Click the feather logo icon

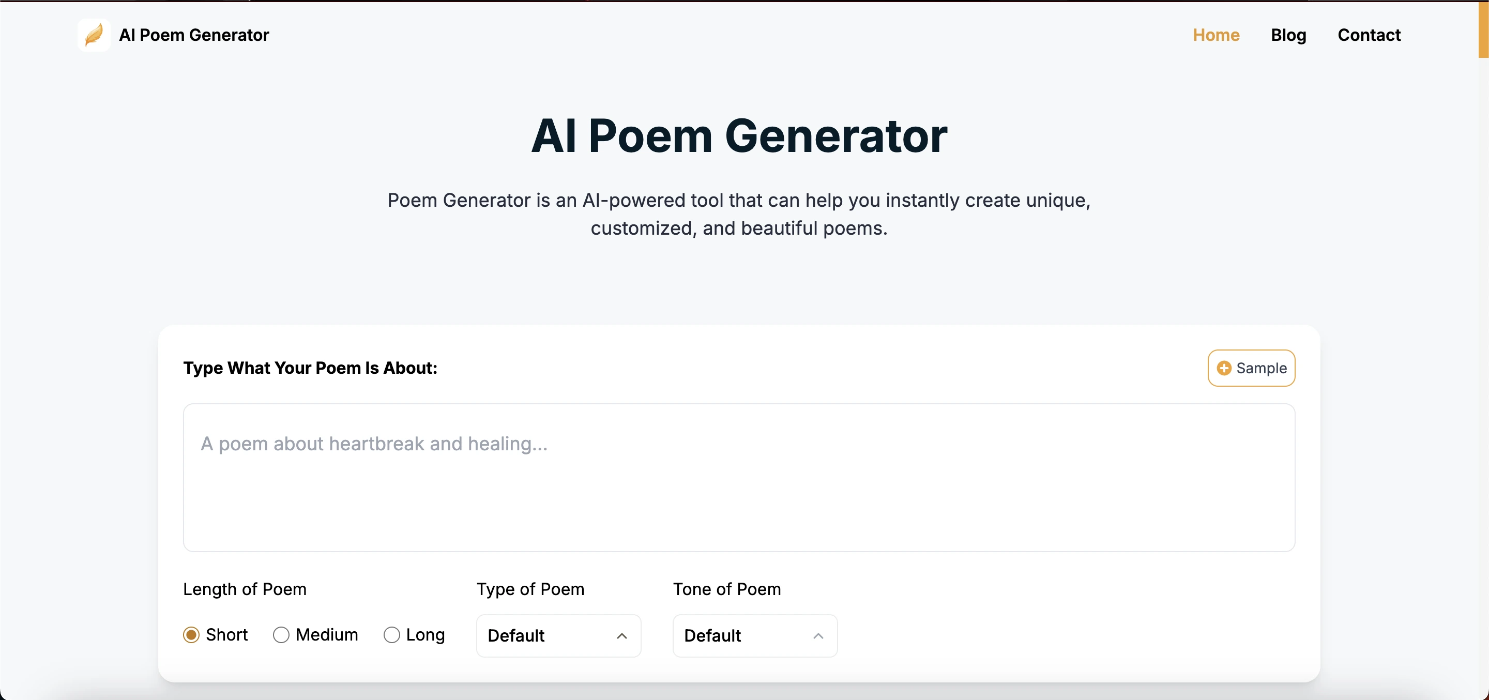[94, 35]
